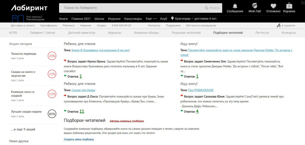305x145 pixels.
Task: Open the Корзина cart icon
Action: click(289, 6)
